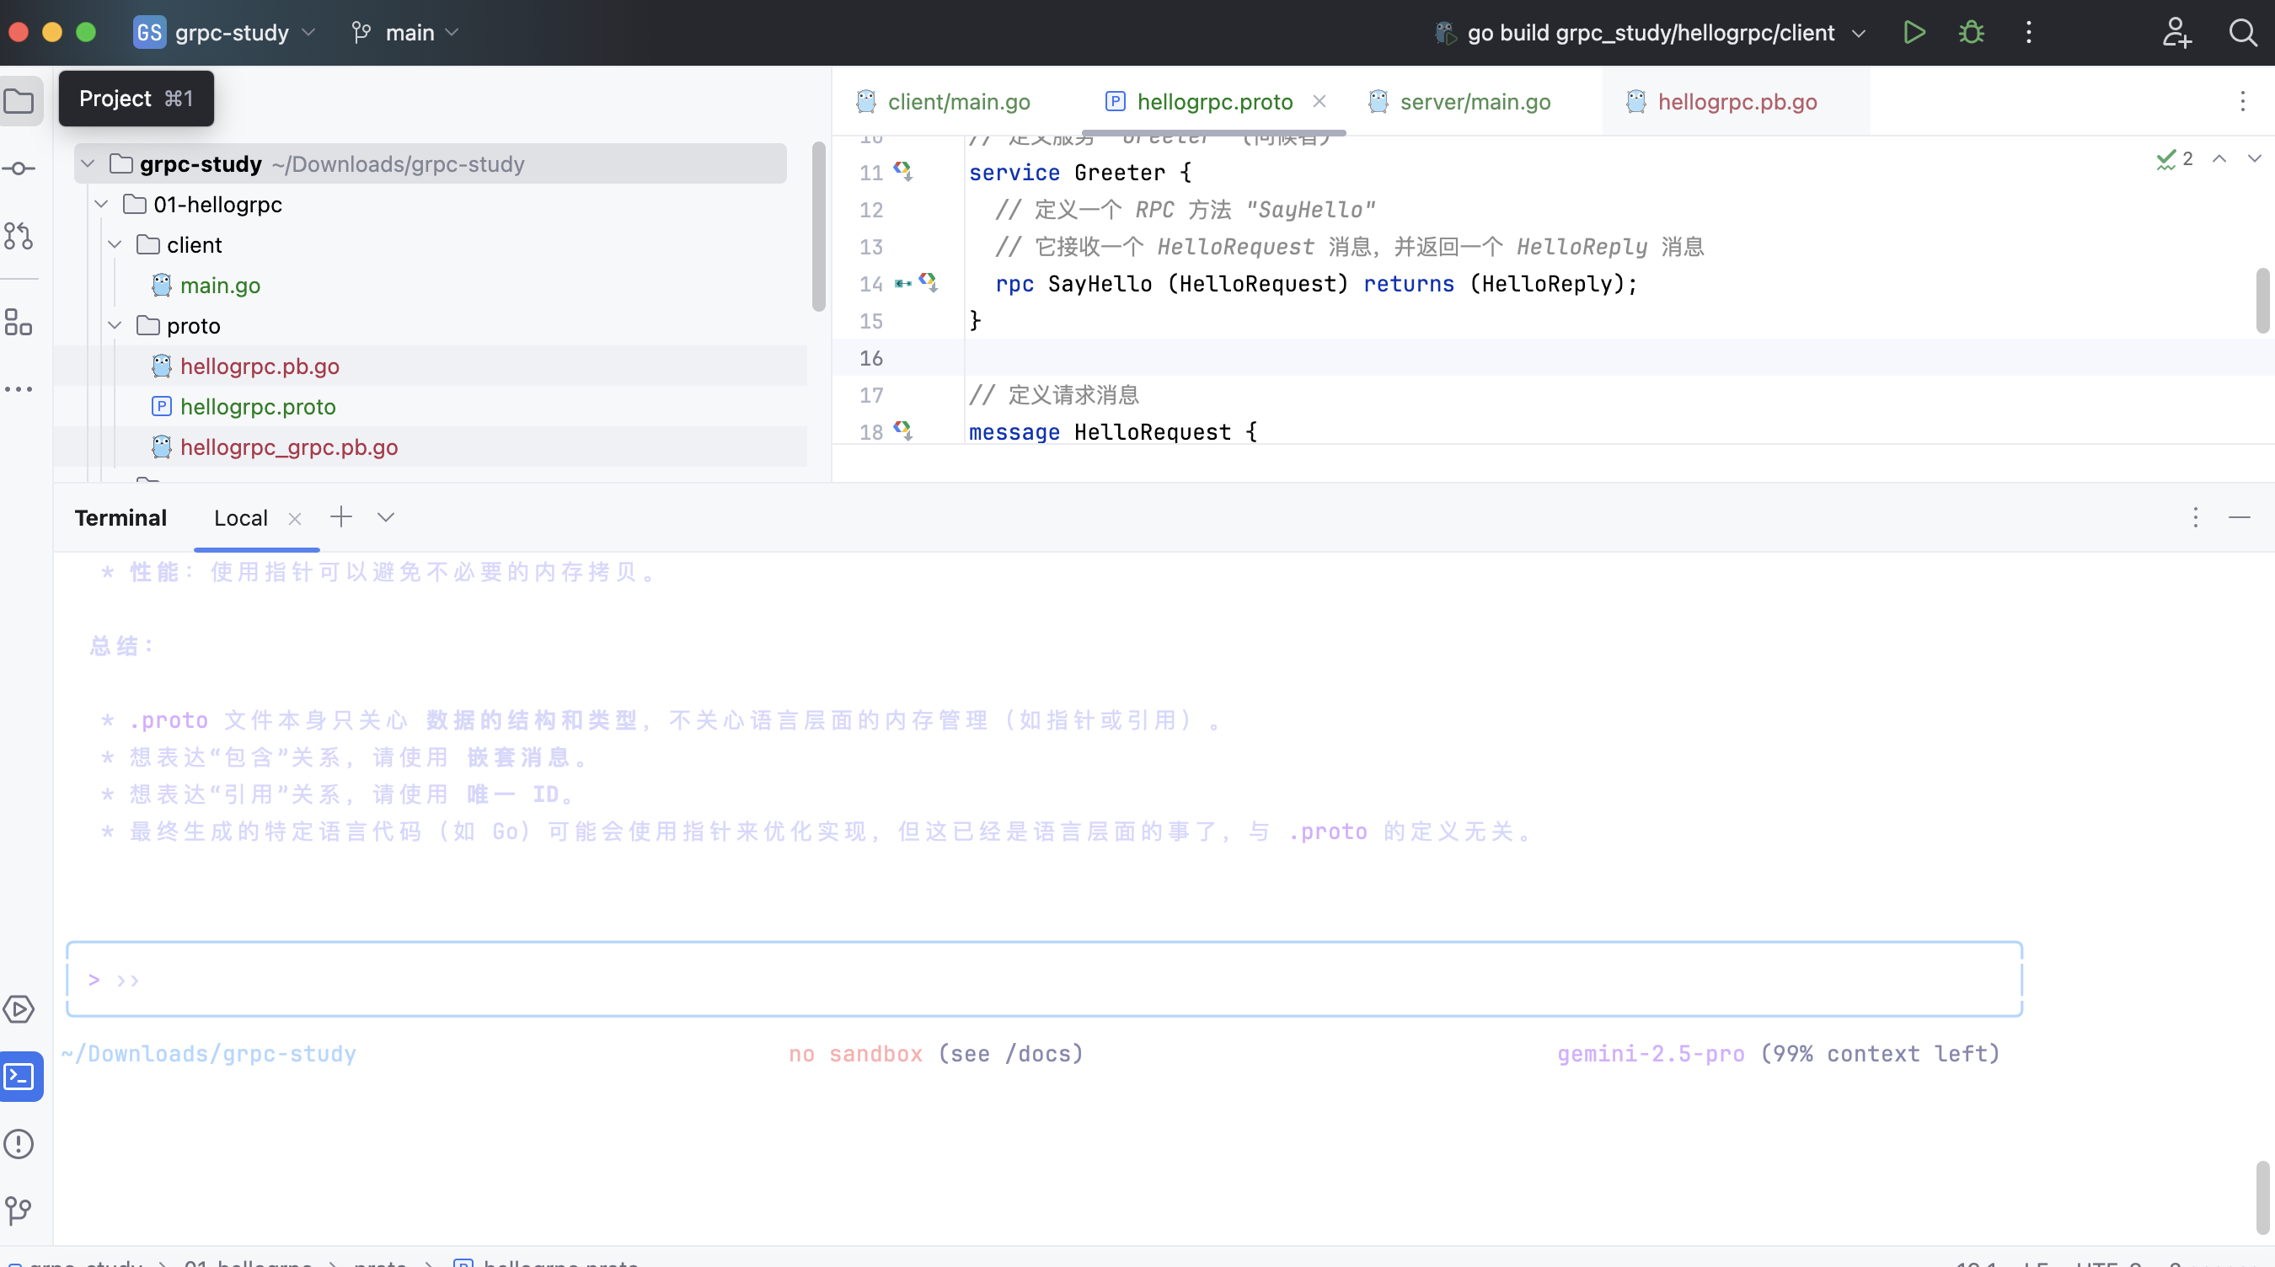This screenshot has height=1267, width=2275.
Task: Switch to the hellogrpc.pb.go editor tab
Action: point(1737,102)
